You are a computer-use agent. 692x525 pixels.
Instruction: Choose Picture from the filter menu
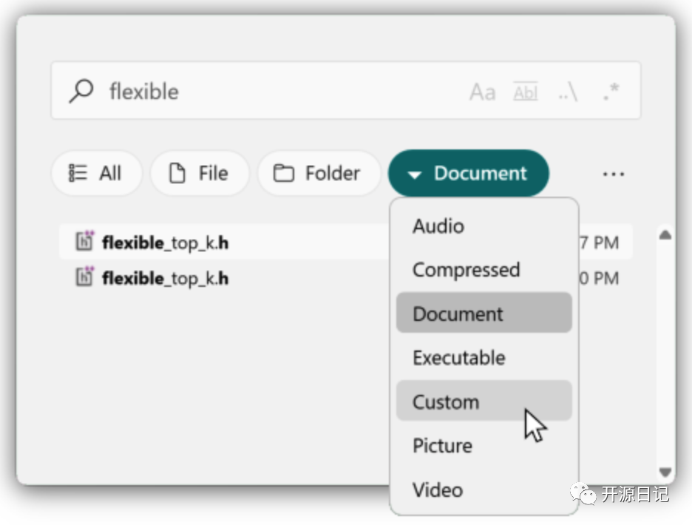point(442,446)
